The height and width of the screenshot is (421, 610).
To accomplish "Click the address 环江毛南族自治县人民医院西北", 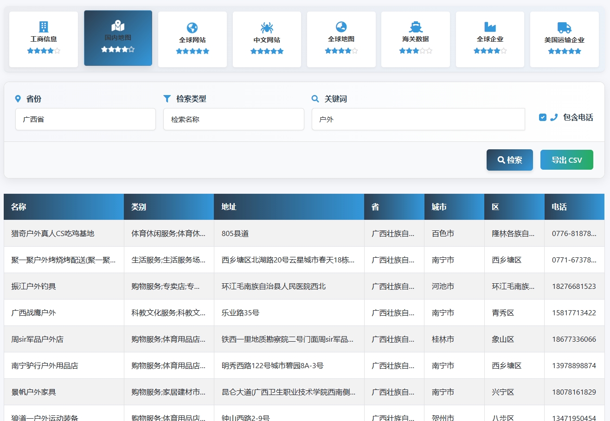I will click(x=289, y=286).
